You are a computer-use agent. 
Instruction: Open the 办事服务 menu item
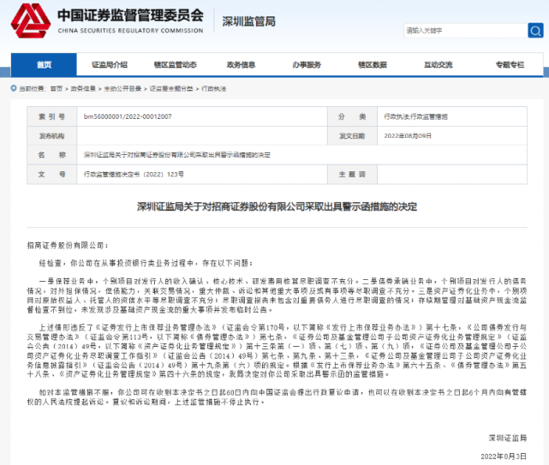click(306, 65)
